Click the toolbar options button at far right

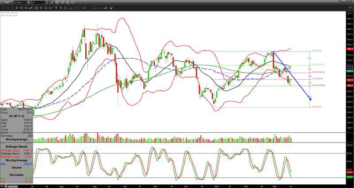click(x=350, y=8)
